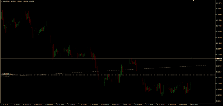Click the 20 Jul 08:00 time label
223x106 pixels.
point(27,105)
